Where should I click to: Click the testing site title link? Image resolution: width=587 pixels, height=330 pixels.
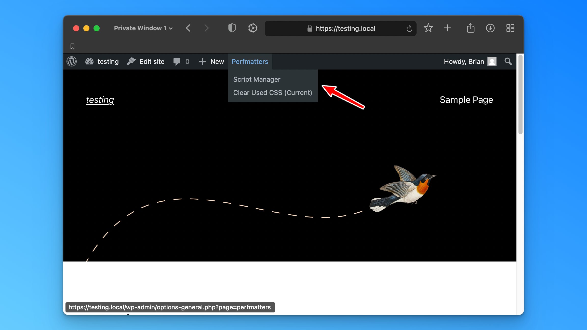100,100
